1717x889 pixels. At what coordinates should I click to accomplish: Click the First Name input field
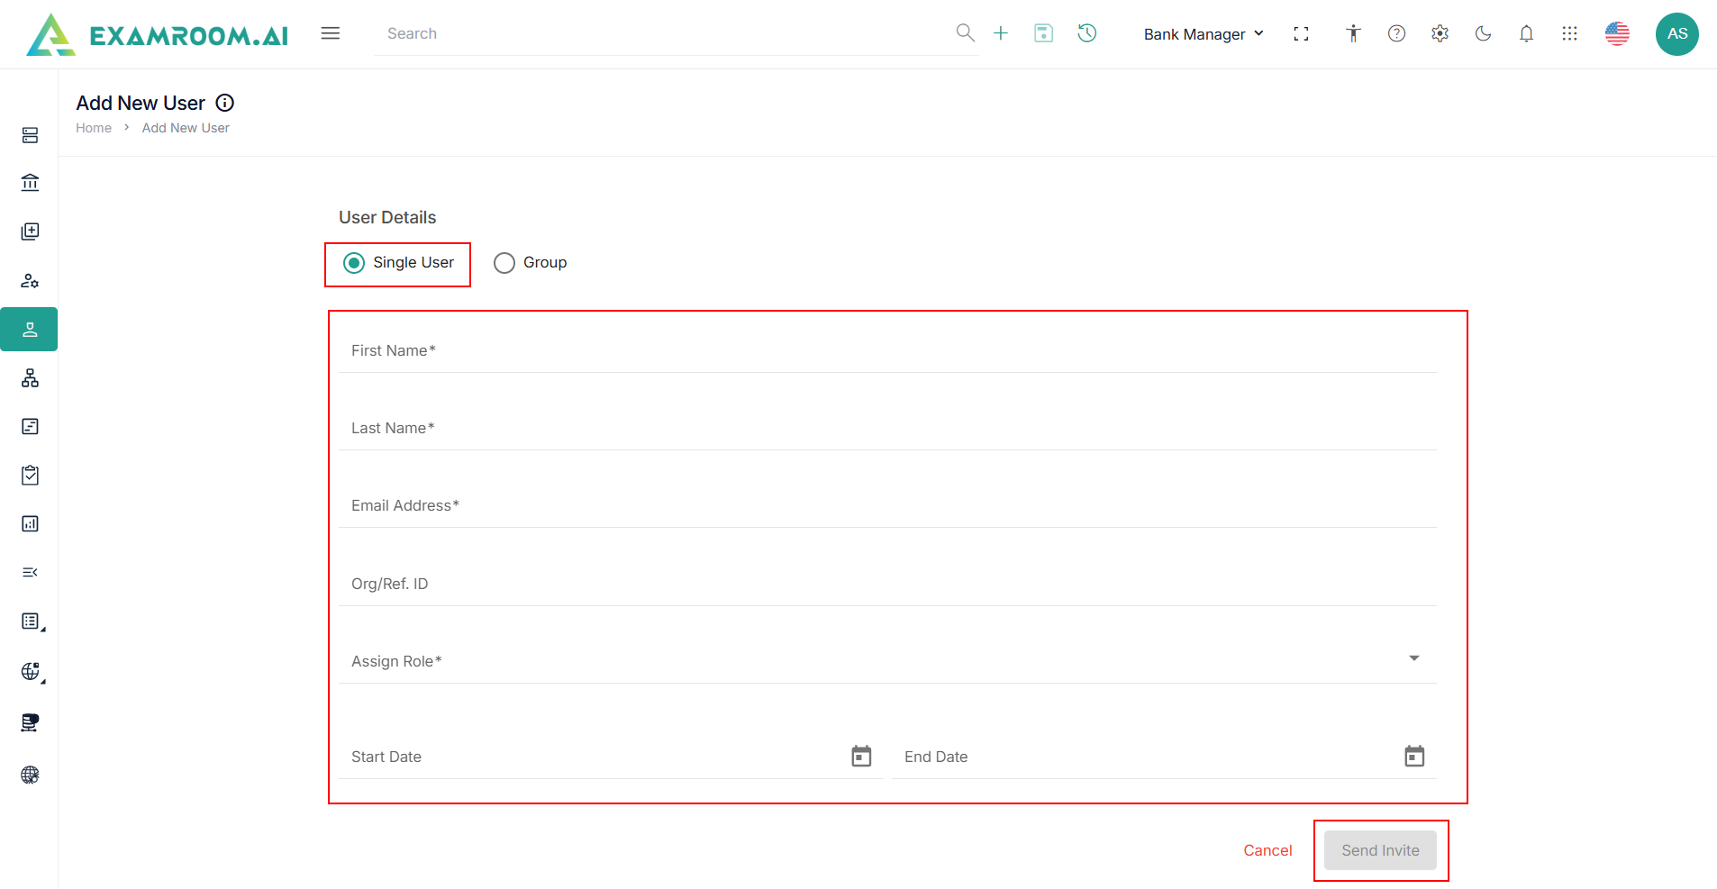click(886, 351)
